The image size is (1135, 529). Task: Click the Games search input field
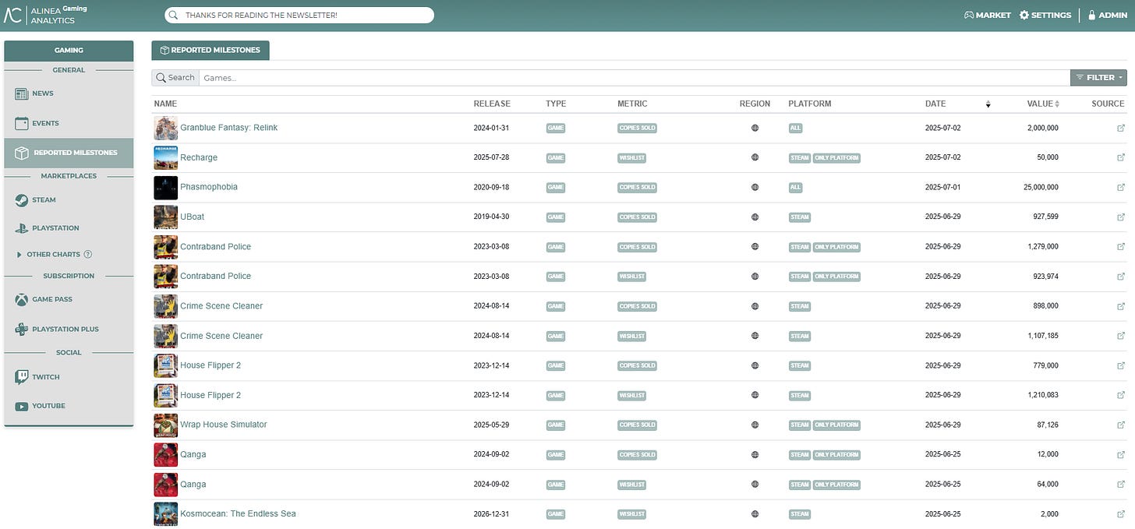[635, 77]
